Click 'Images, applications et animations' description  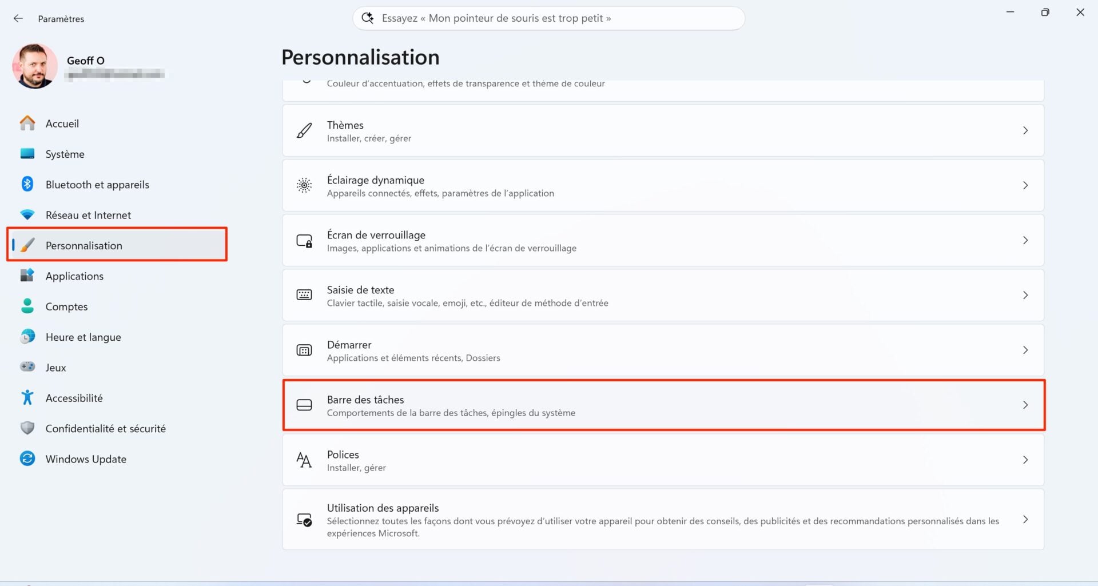pos(451,248)
